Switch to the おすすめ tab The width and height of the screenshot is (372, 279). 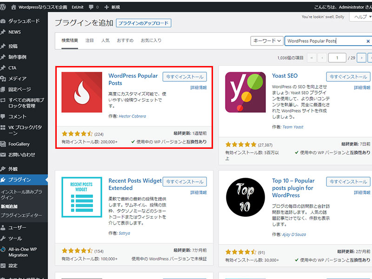point(125,40)
